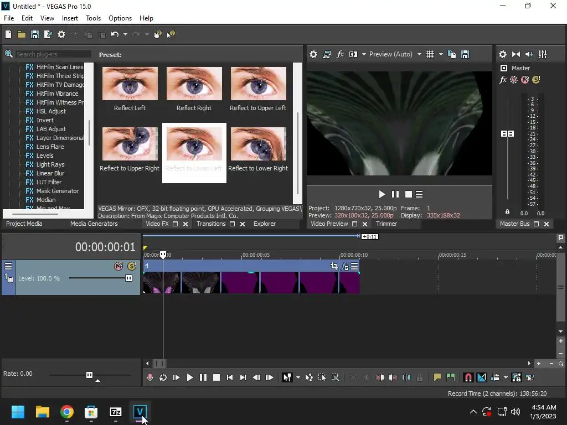
Task: Open Overlays grid dropdown arrow
Action: point(441,54)
